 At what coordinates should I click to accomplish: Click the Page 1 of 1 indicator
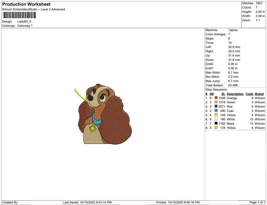pos(257,203)
